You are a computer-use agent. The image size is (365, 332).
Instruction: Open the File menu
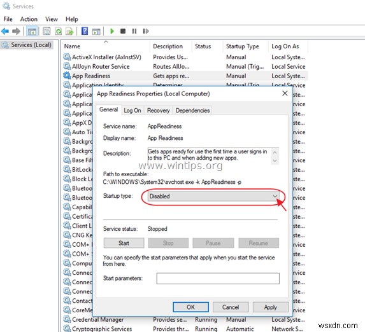[x=8, y=19]
